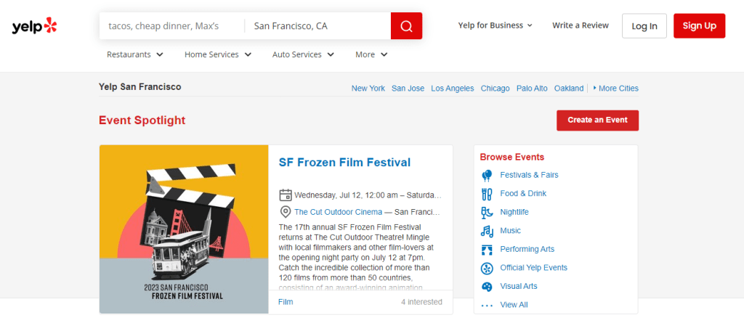Browse Music events
744x331 pixels.
[x=511, y=231]
